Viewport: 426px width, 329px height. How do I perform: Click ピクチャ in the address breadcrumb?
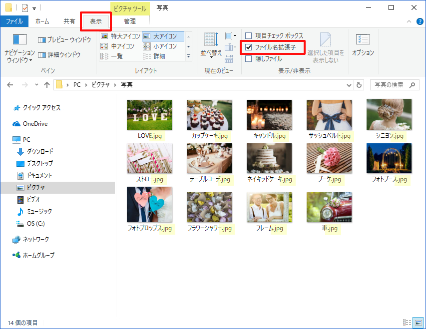point(100,85)
